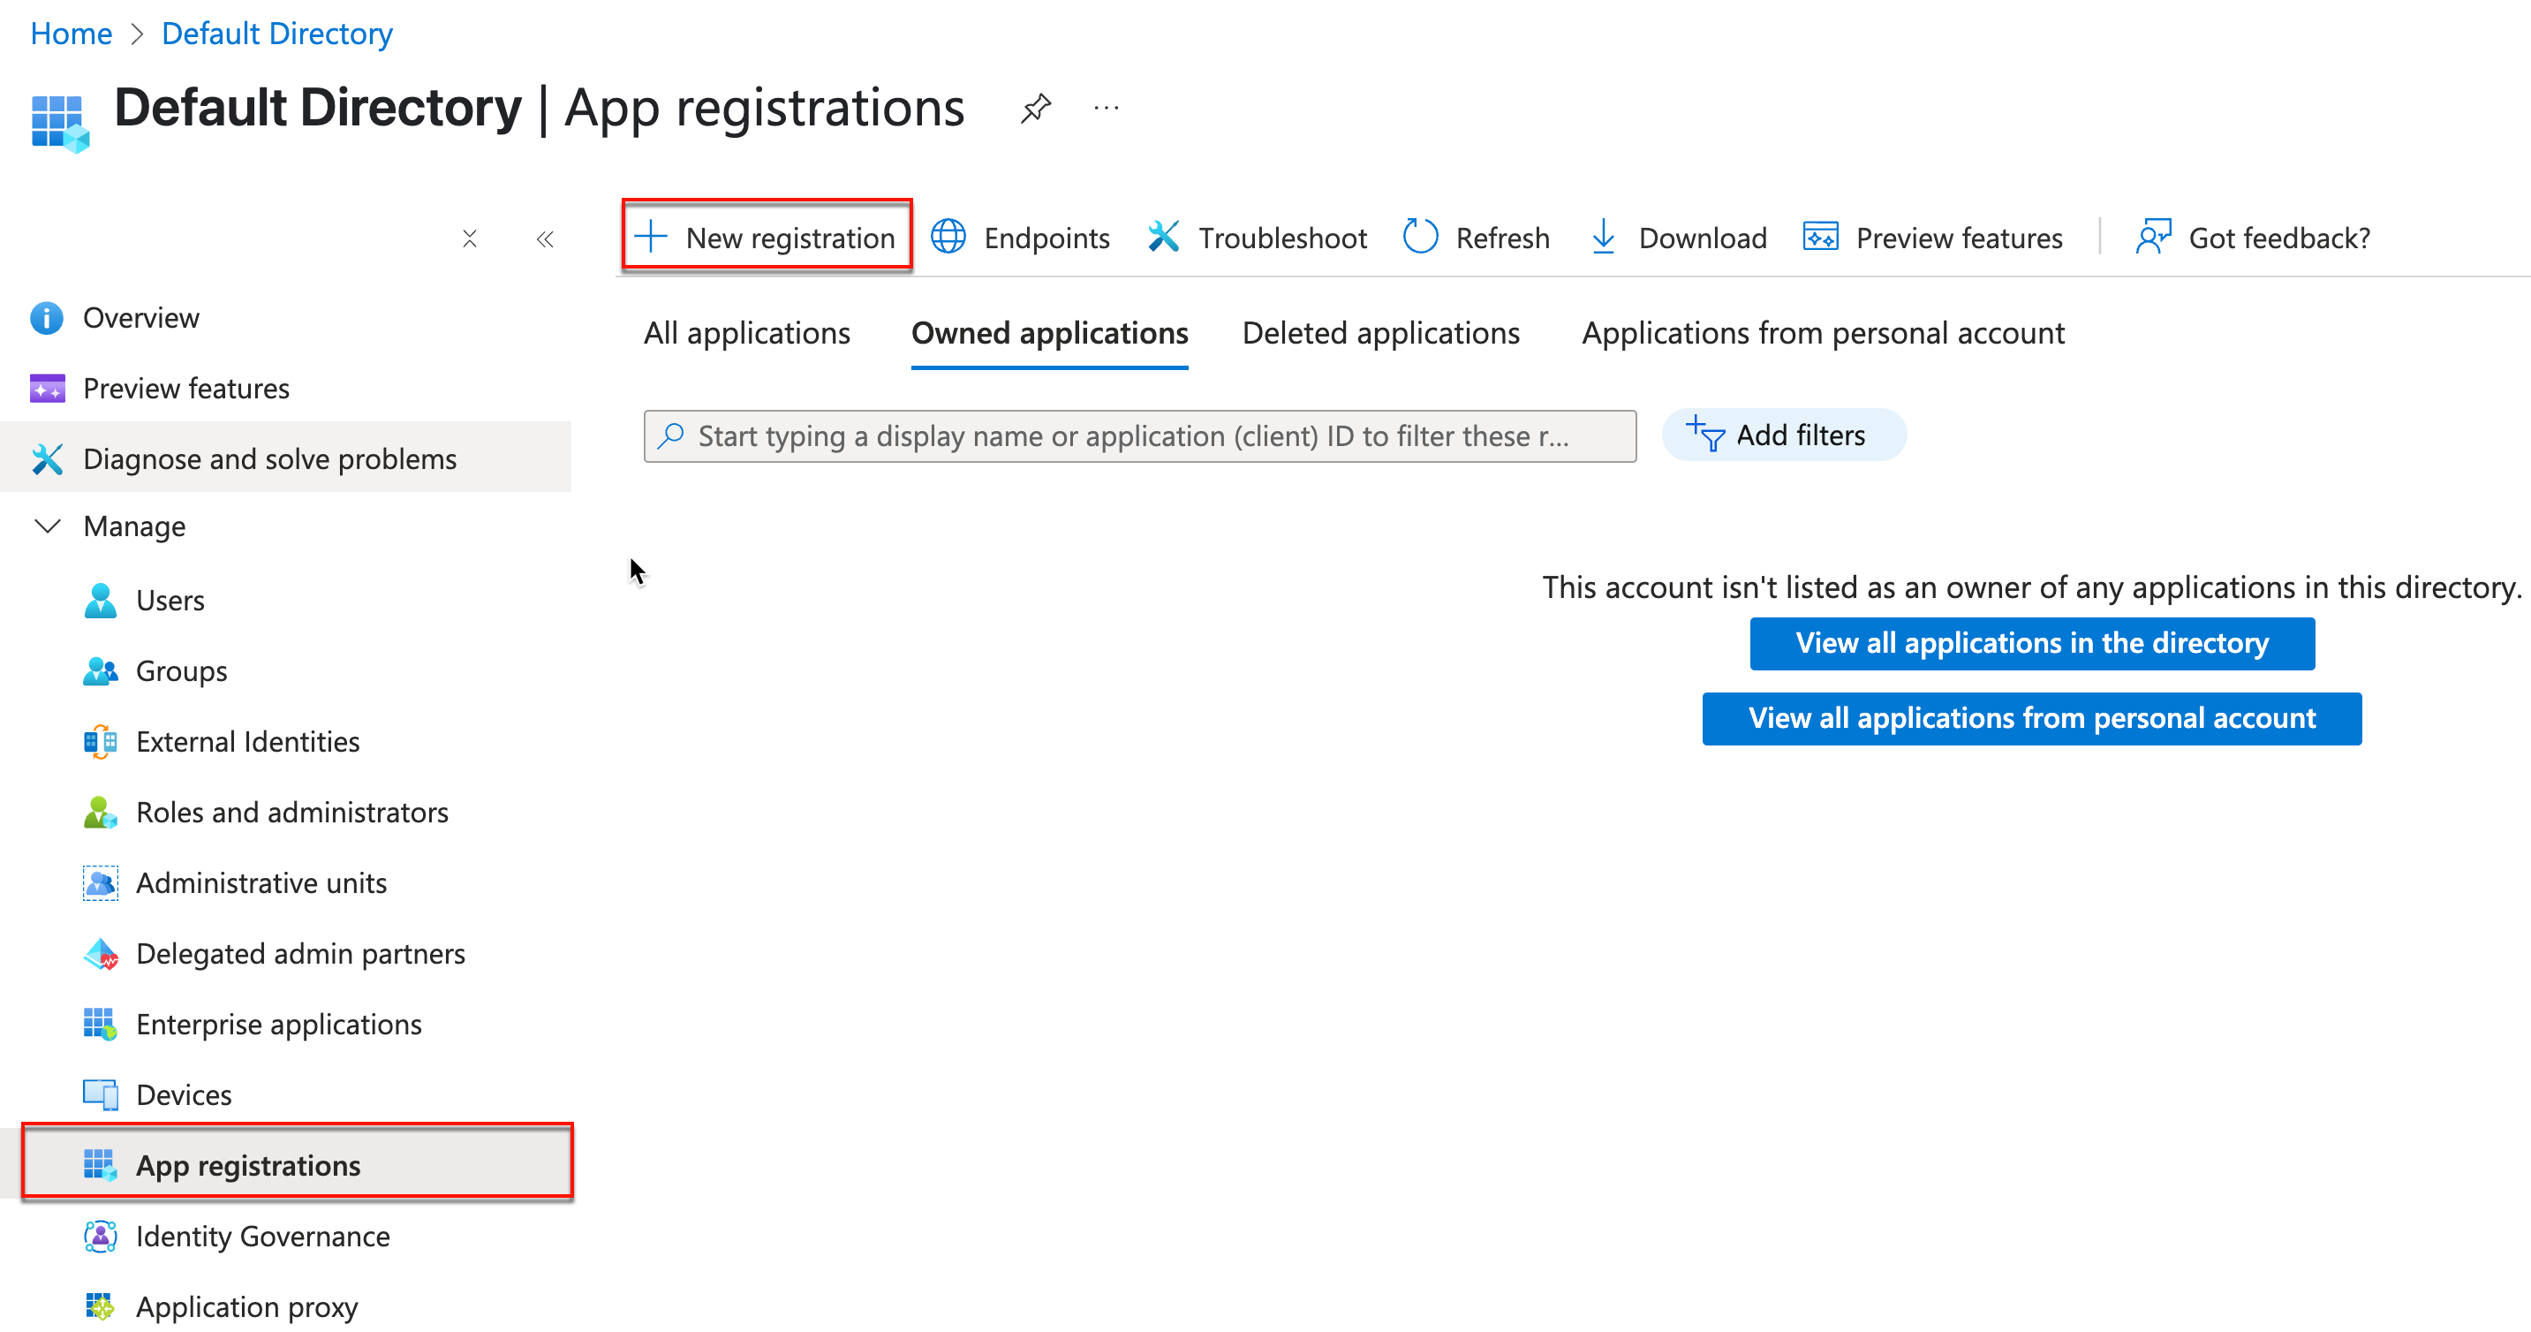This screenshot has height=1332, width=2531.
Task: Select the Owned applications tab
Action: coord(1049,334)
